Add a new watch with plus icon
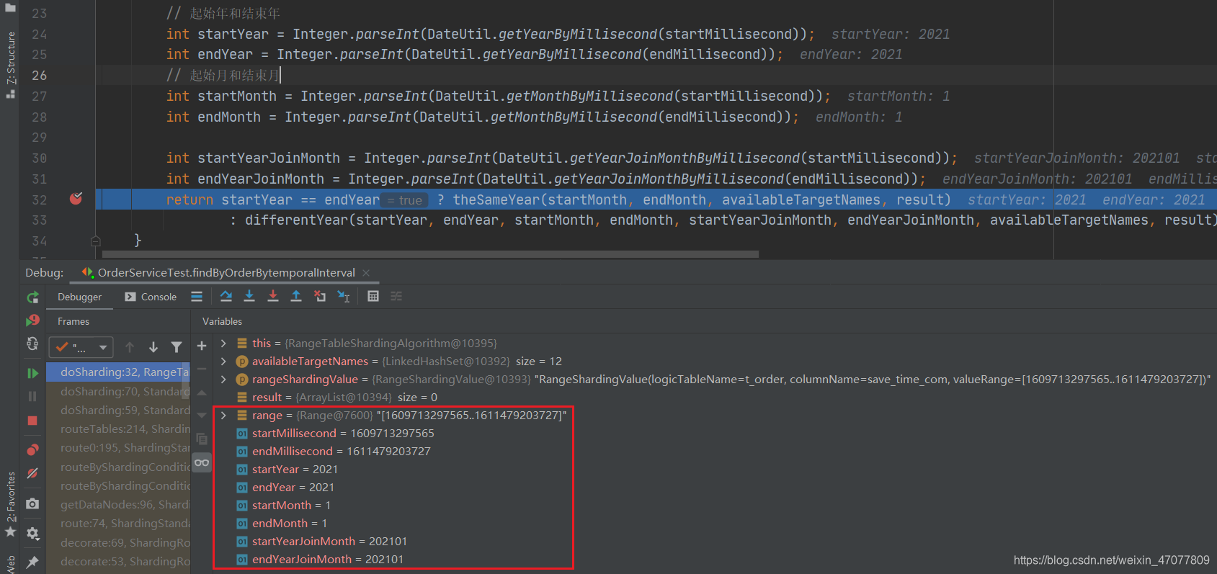 (202, 346)
